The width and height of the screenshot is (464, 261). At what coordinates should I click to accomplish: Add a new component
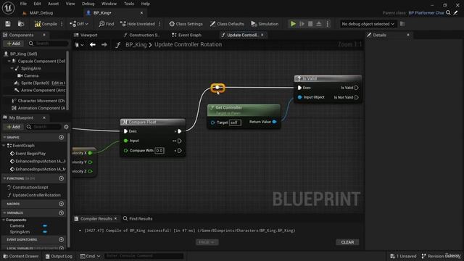coord(13,43)
